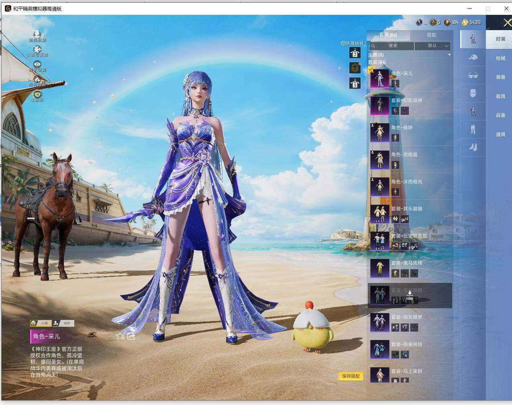Select the face mask category icon

pyautogui.click(x=473, y=93)
